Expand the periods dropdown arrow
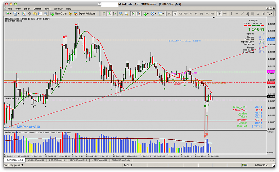 click(155, 13)
